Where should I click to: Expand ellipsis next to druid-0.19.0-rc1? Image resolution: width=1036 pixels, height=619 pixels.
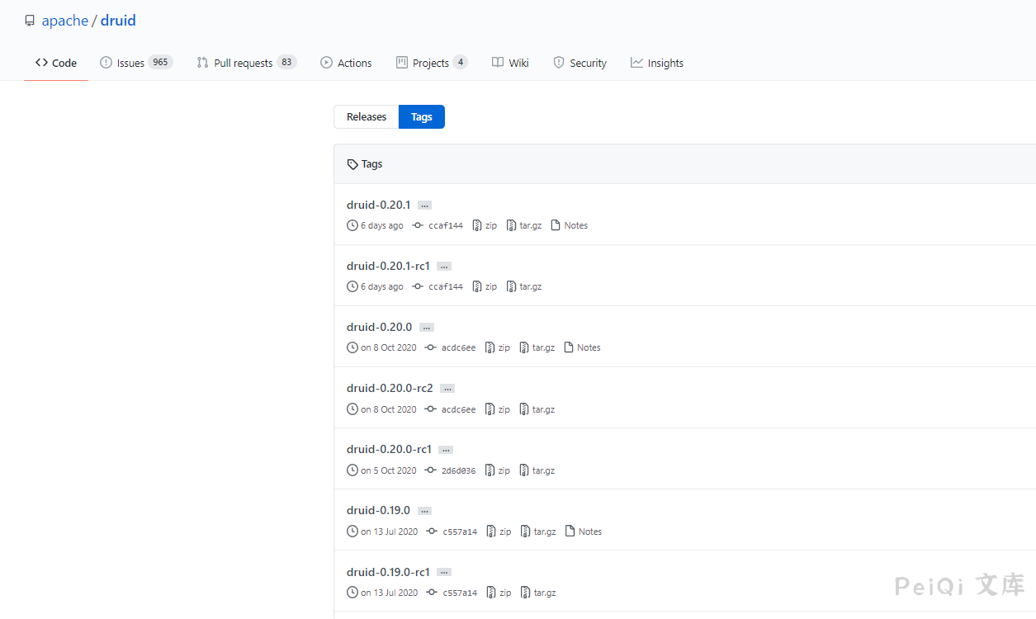[444, 572]
